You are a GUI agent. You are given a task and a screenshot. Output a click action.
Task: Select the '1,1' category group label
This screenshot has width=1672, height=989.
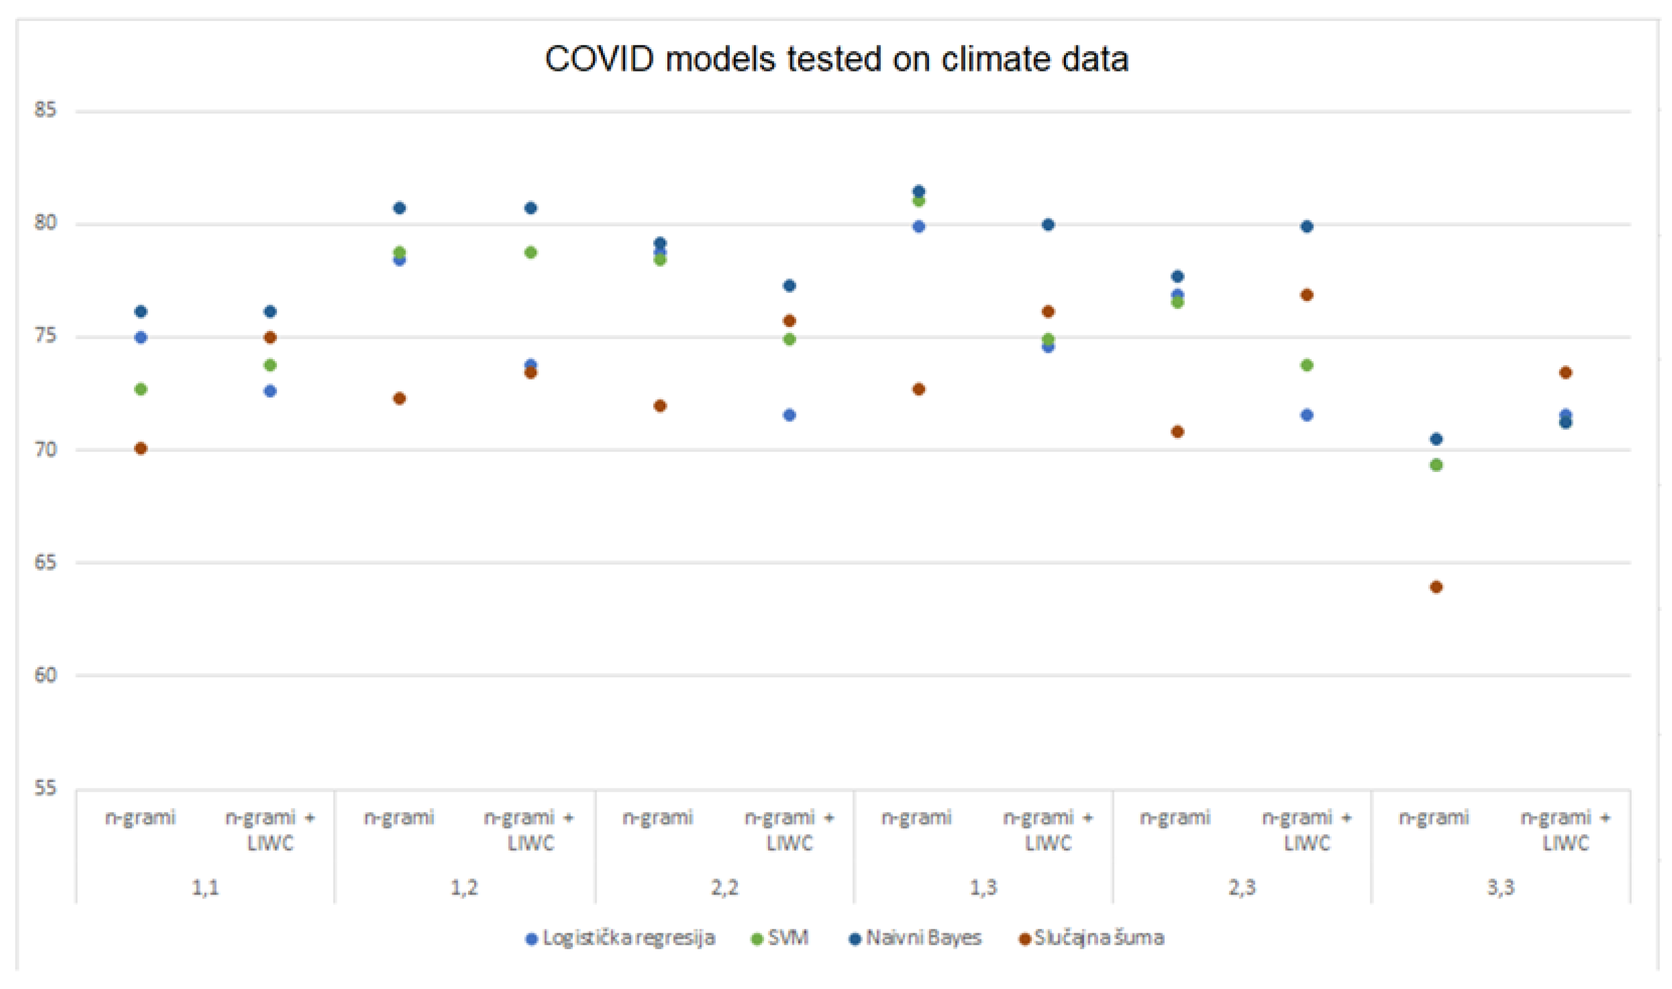point(205,888)
